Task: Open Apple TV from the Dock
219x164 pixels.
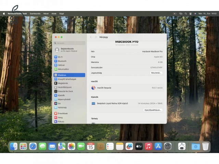Action: pyautogui.click(x=139, y=147)
